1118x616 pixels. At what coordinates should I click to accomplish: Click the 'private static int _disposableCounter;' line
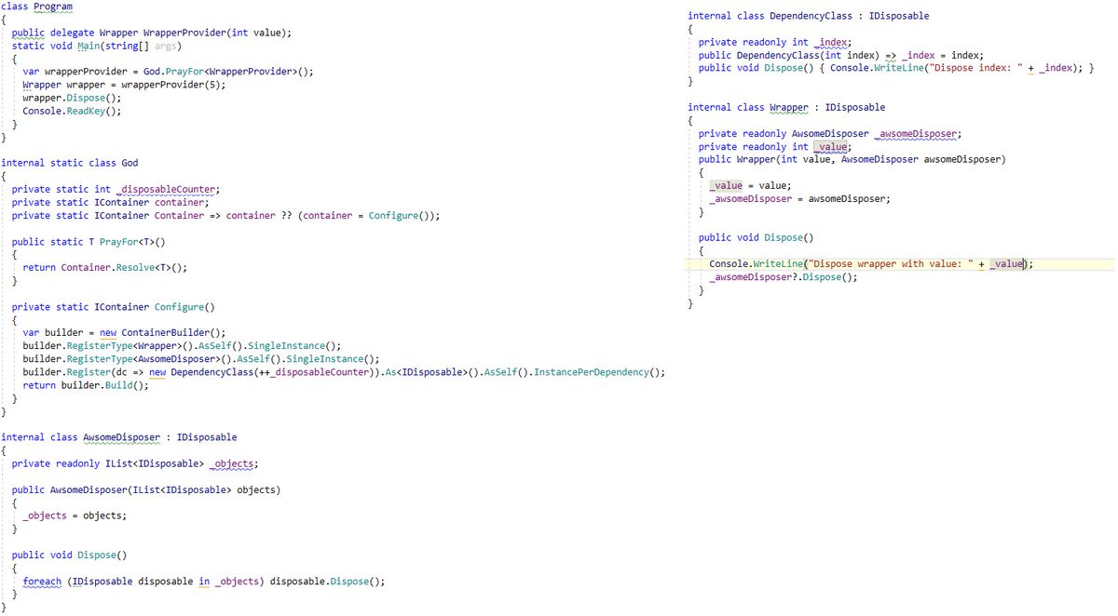116,189
